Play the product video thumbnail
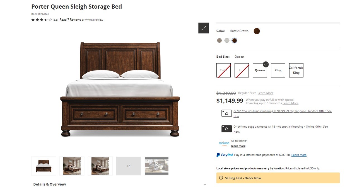This screenshot has height=187, width=357. pos(157,166)
